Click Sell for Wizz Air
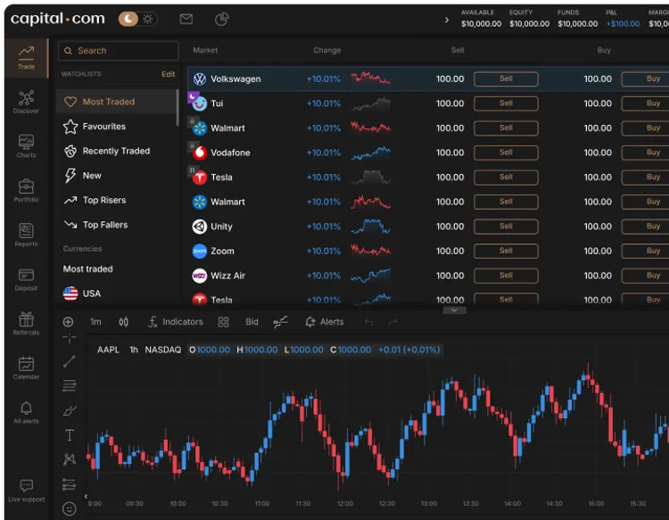 (x=506, y=276)
